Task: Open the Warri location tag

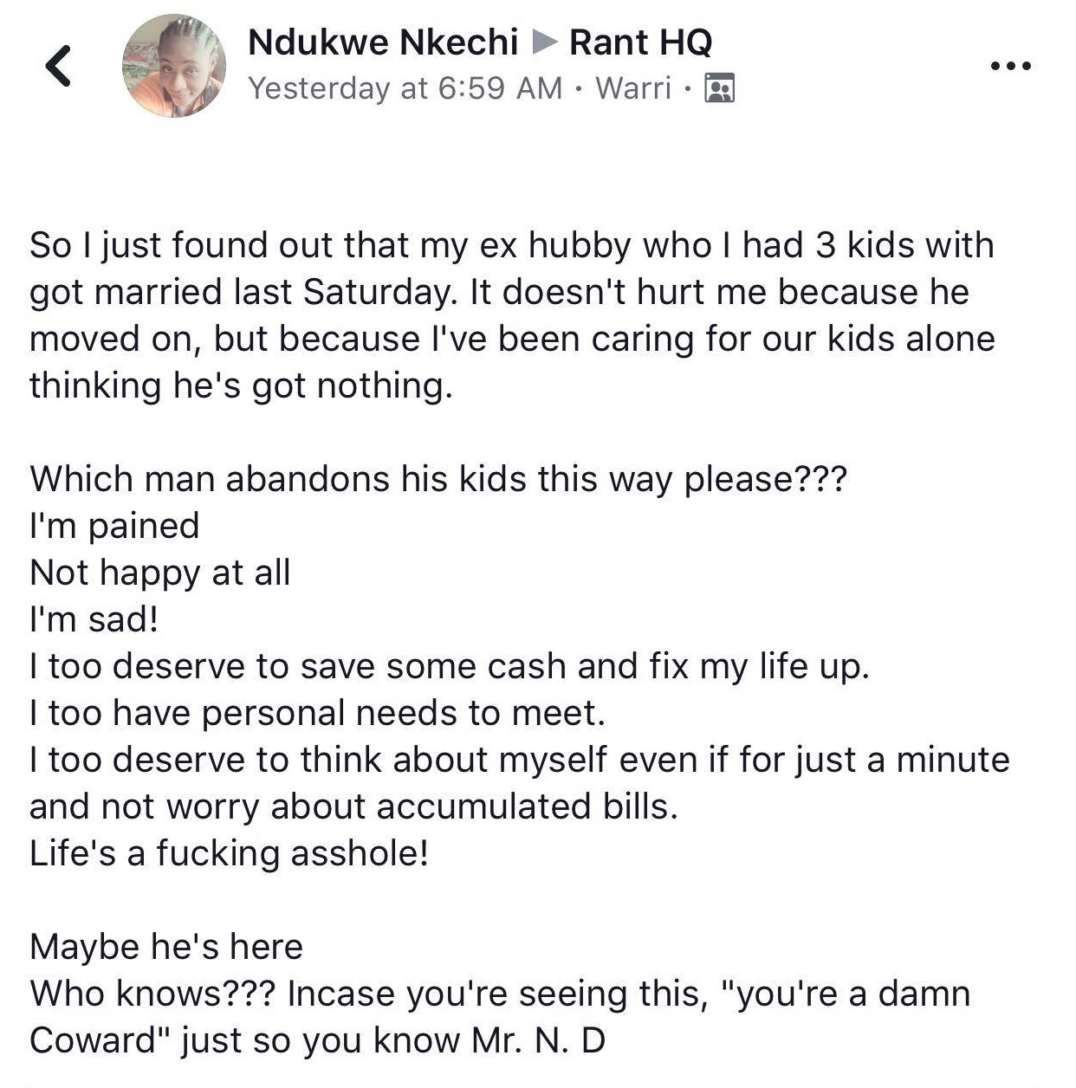Action: (633, 88)
